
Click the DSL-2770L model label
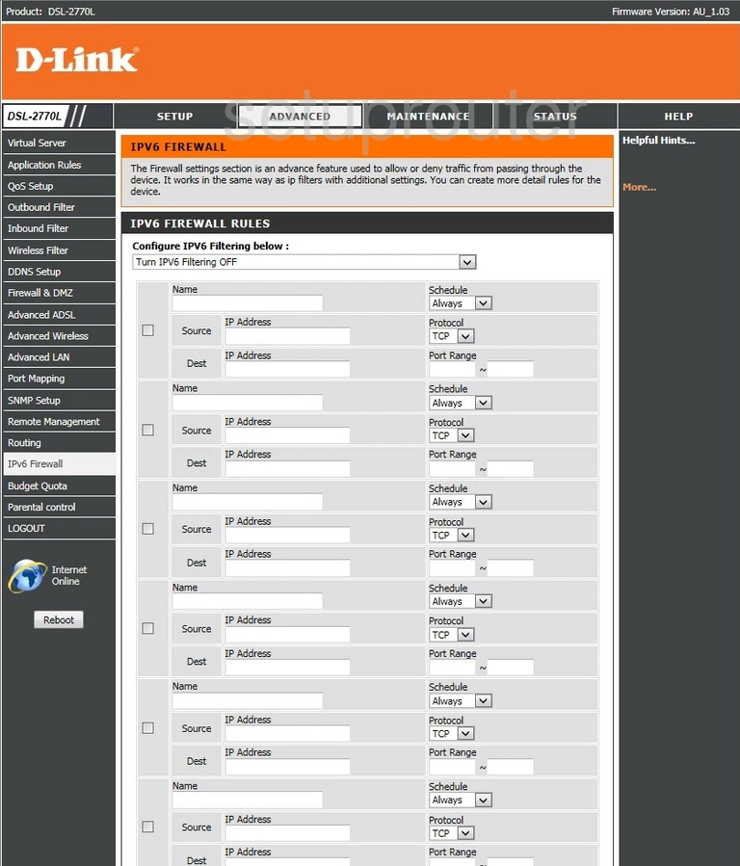click(x=35, y=116)
